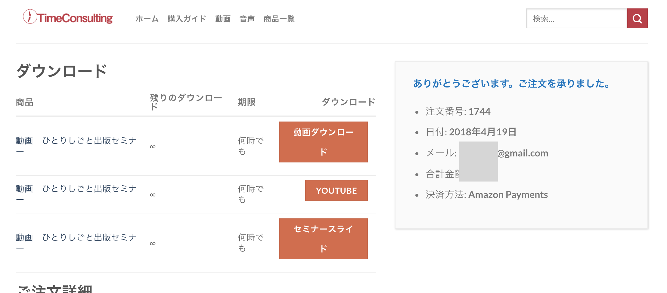Go to 購入ガイド in navigation

pos(187,19)
